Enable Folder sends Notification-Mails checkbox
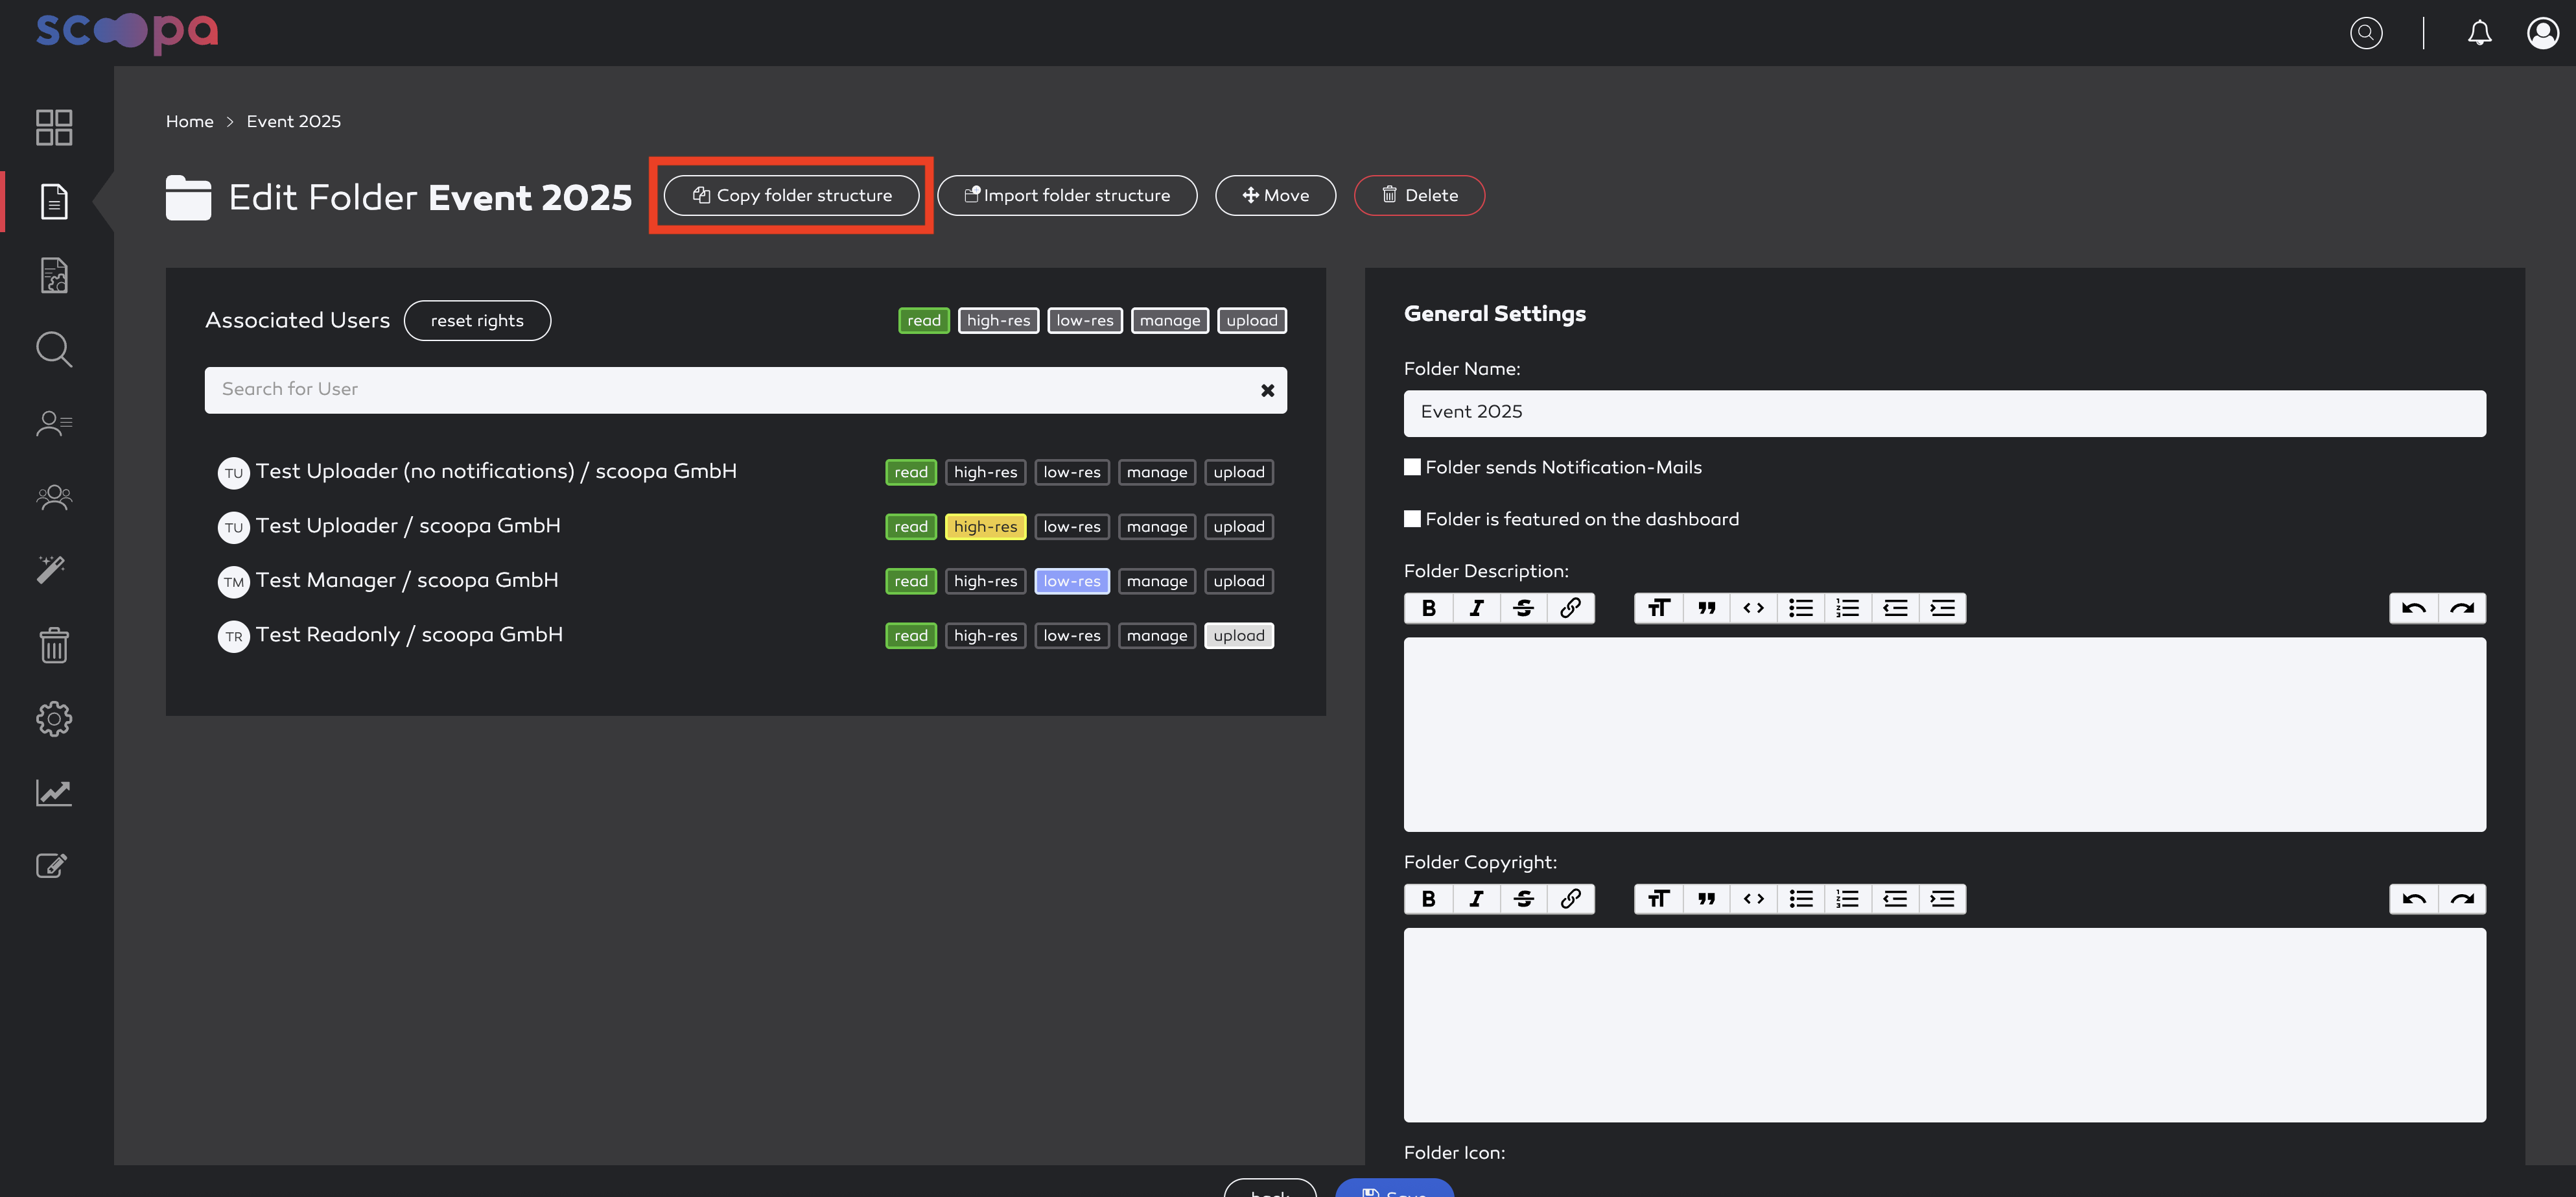2576x1197 pixels. click(1412, 467)
